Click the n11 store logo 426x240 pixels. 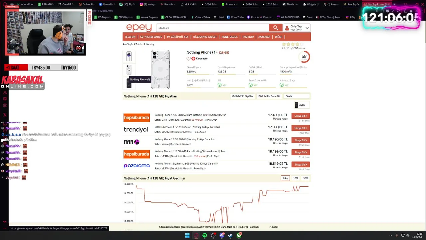131,142
